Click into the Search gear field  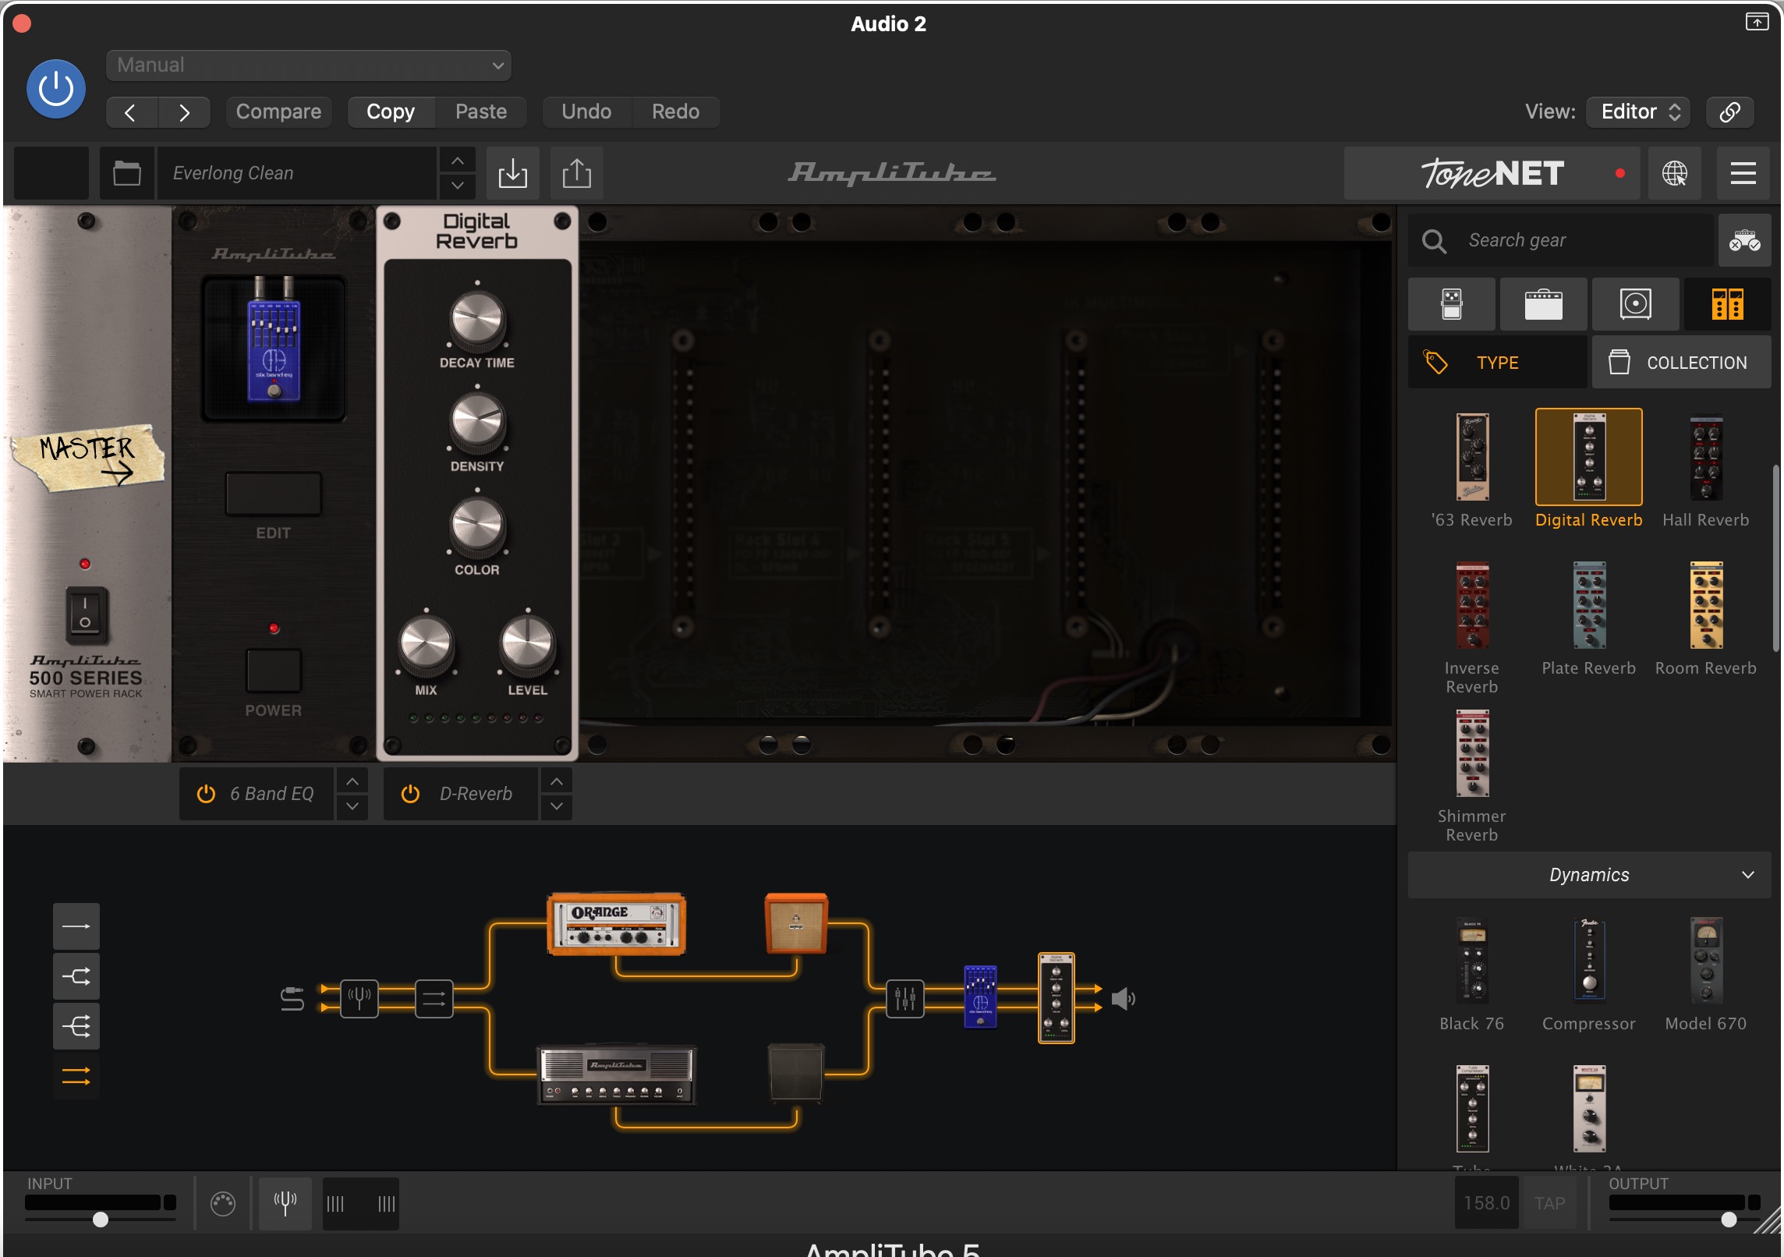click(x=1563, y=240)
